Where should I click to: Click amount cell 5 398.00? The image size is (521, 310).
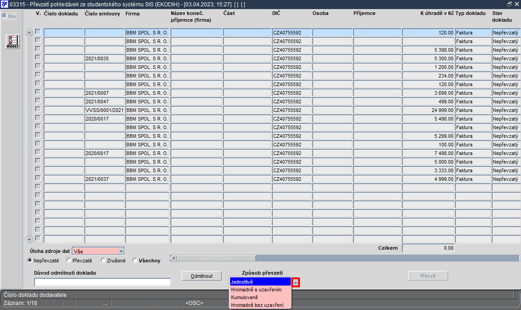click(x=428, y=50)
